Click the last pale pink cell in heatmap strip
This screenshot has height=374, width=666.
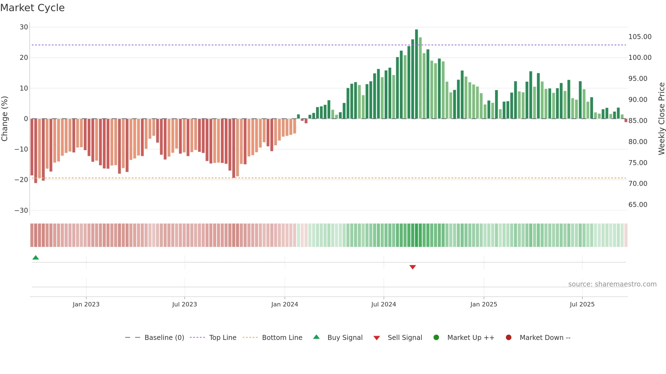626,235
